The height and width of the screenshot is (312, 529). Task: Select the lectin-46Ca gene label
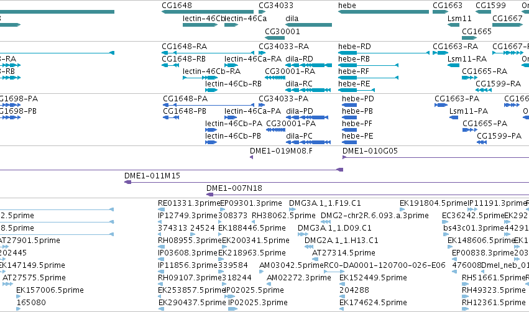click(x=246, y=19)
